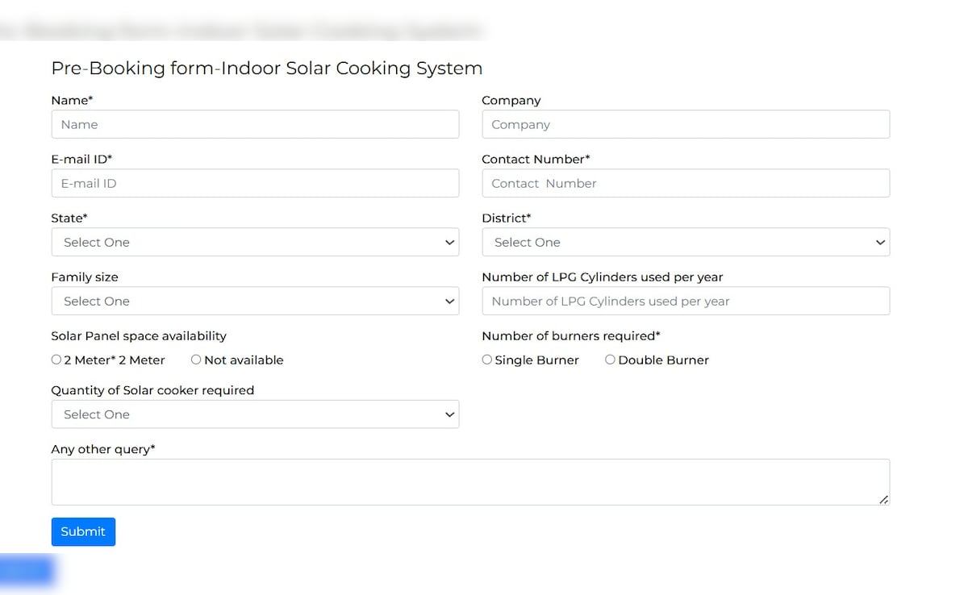Open the State dropdown
The height and width of the screenshot is (595, 968).
coord(255,242)
